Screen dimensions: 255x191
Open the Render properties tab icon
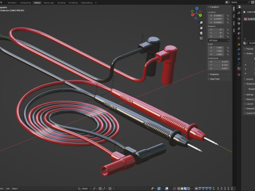point(239,19)
